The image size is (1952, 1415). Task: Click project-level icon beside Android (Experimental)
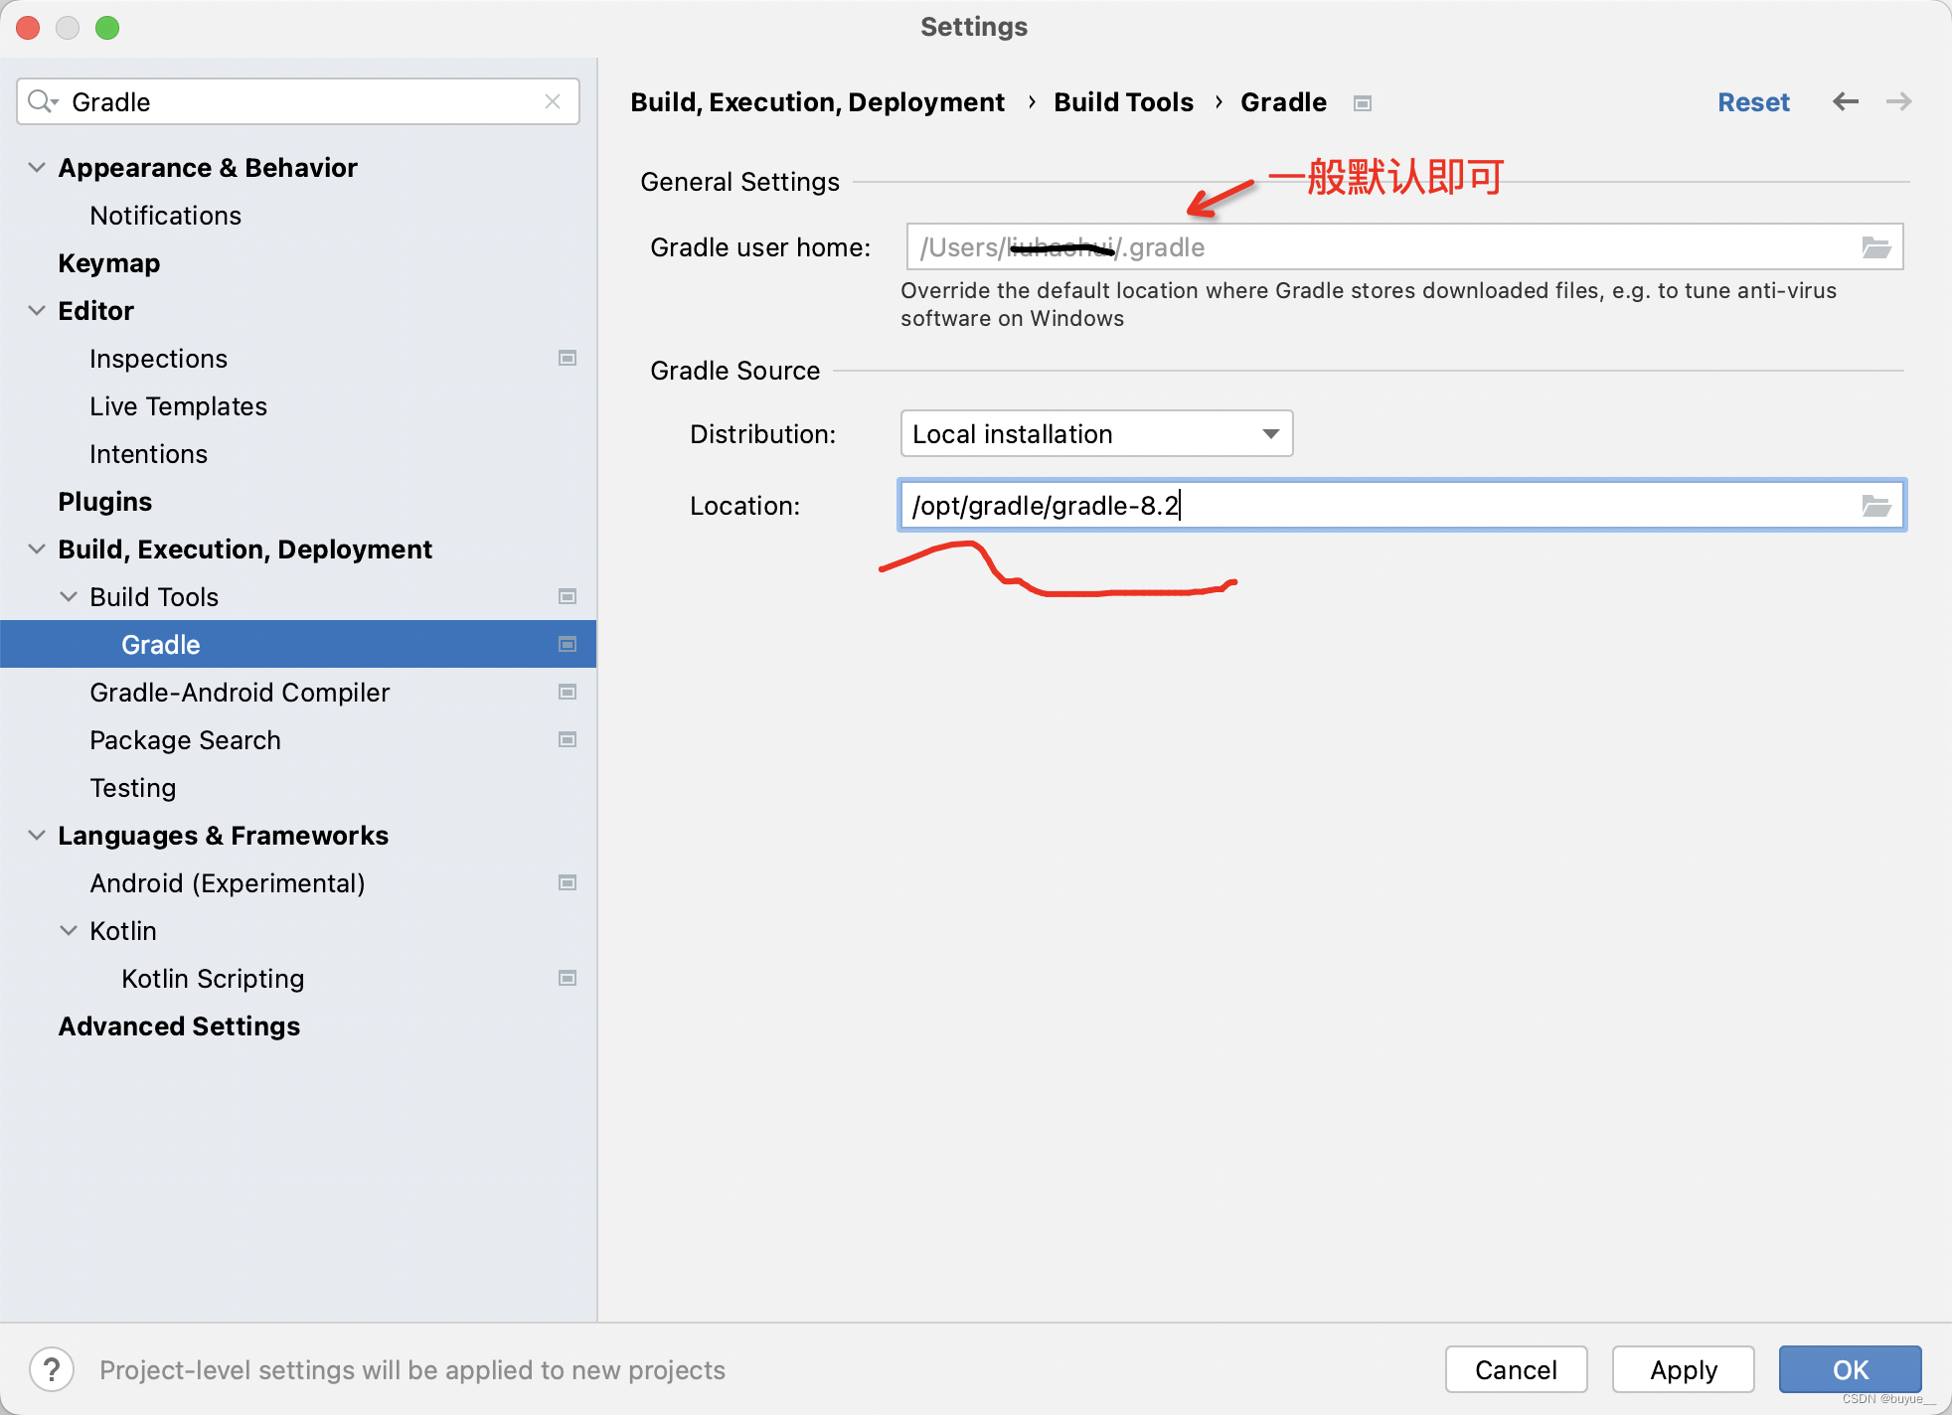568,882
